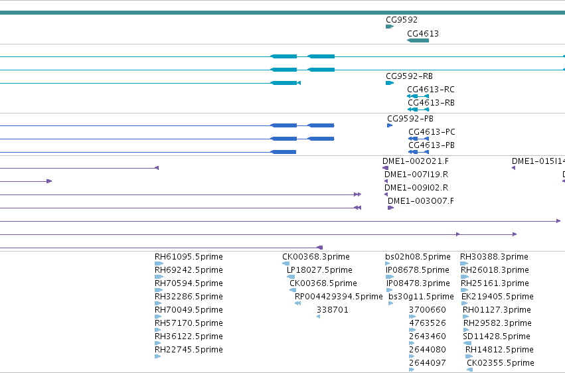
Task: Click the bs02h08.5prime EST label
Action: tap(418, 257)
